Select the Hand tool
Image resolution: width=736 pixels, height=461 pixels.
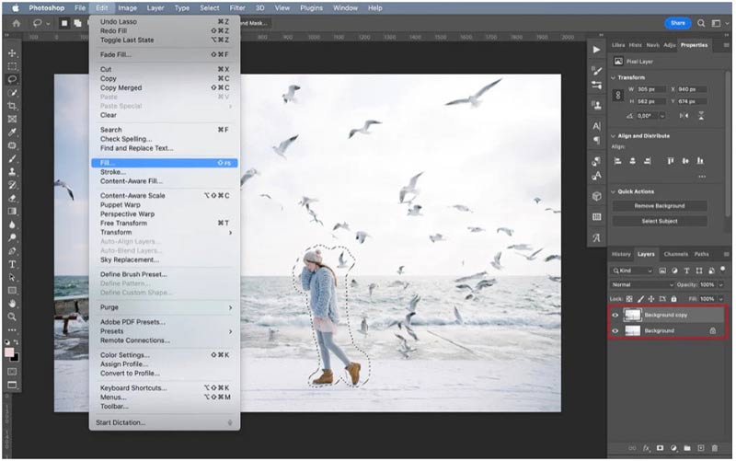(12, 304)
